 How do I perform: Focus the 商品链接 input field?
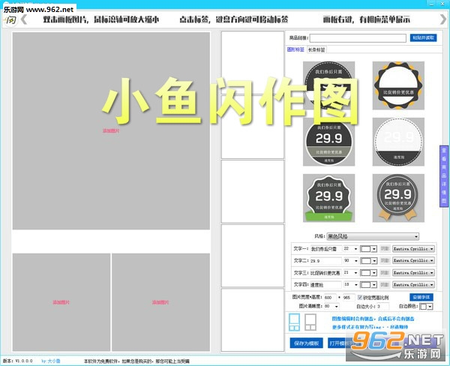(x=358, y=38)
